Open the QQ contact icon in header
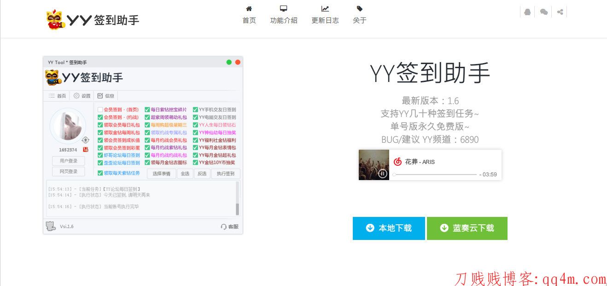Viewport: 607px width, 286px height. pyautogui.click(x=527, y=12)
